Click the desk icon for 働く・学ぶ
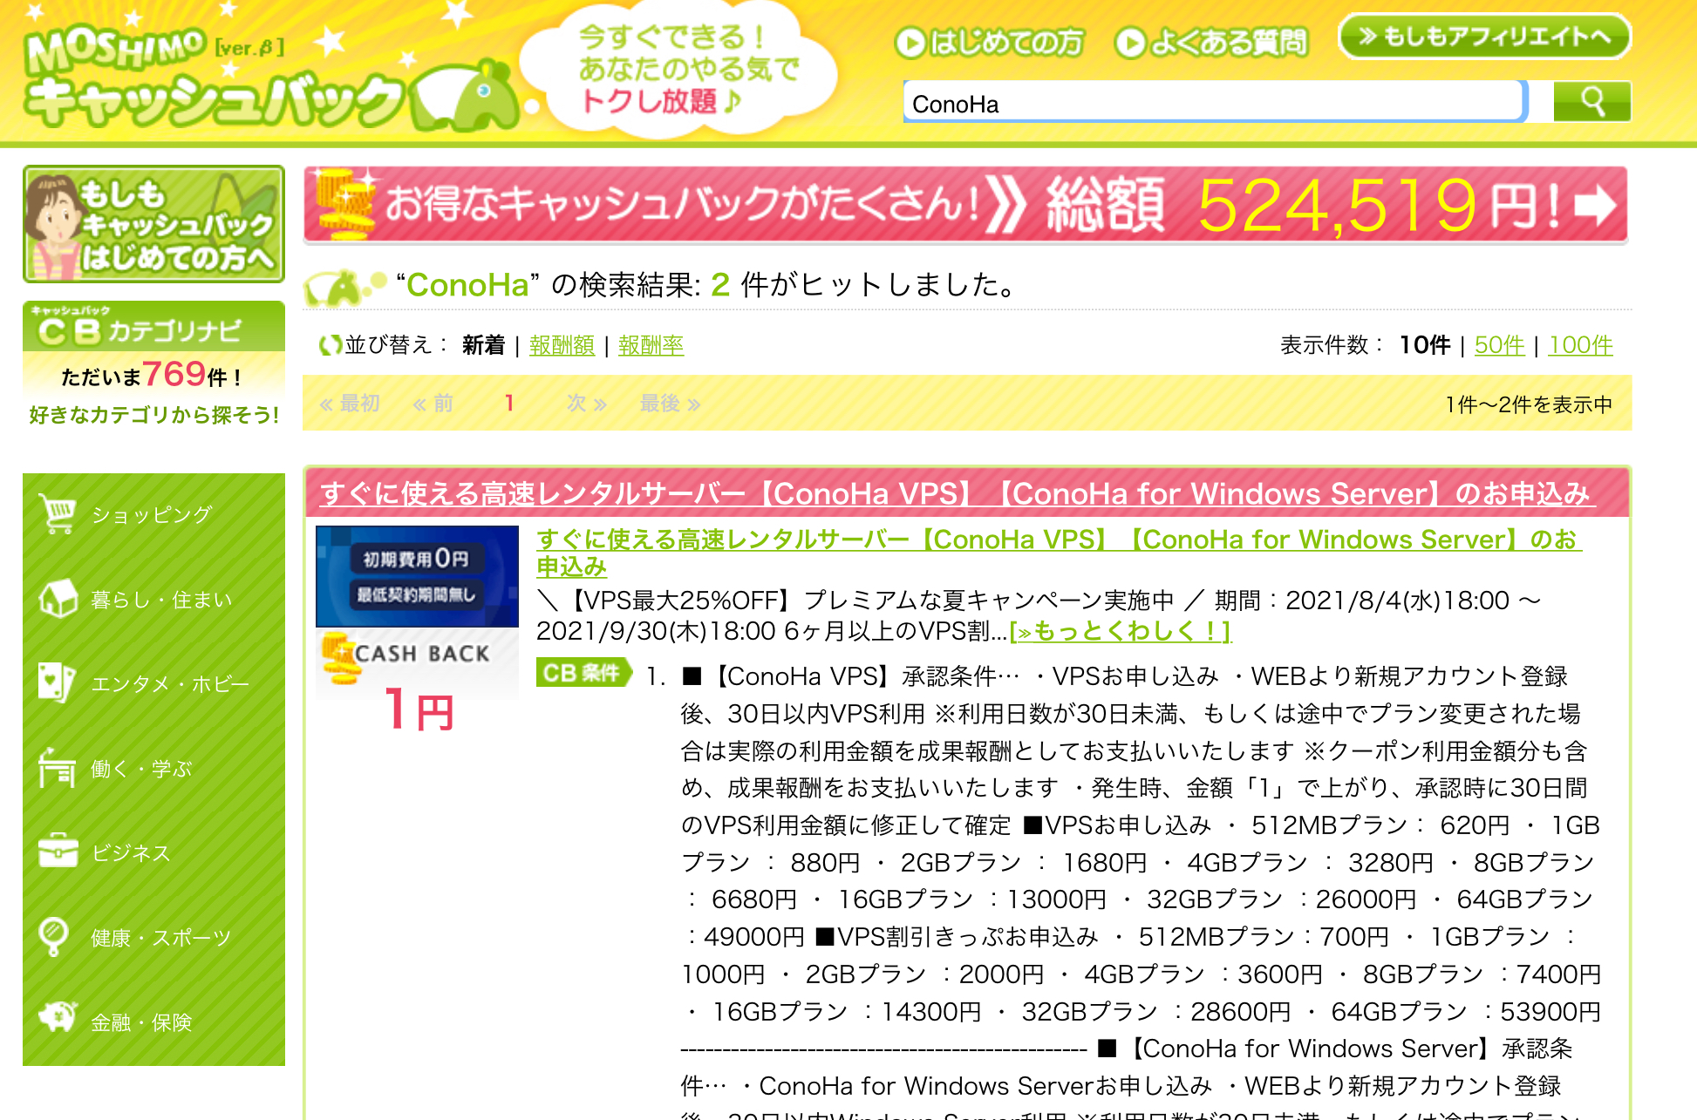Image resolution: width=1697 pixels, height=1120 pixels. (58, 768)
